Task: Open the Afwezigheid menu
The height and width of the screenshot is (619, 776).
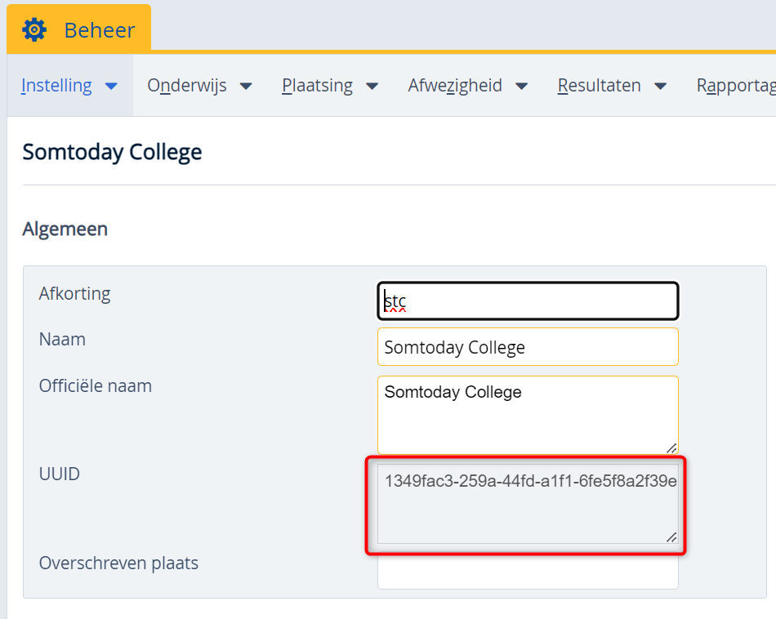Action: pyautogui.click(x=455, y=86)
